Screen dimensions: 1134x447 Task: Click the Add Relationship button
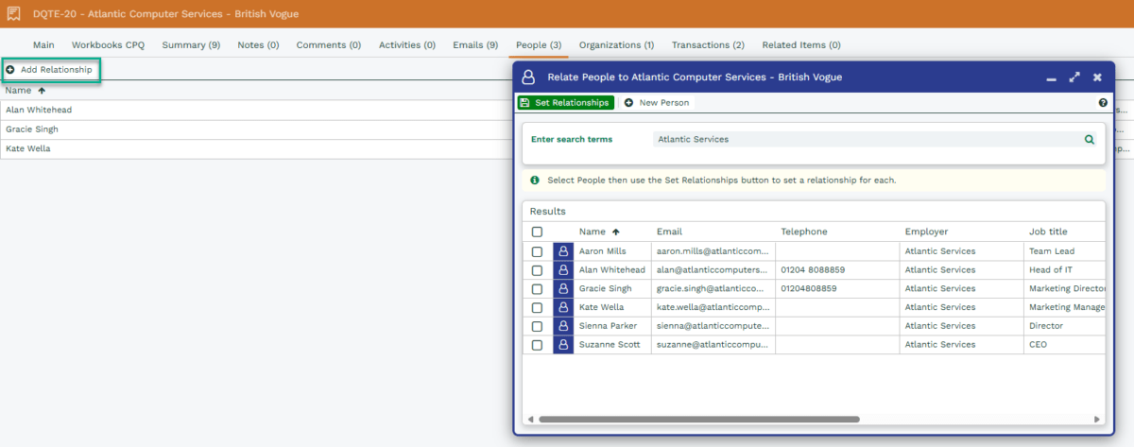coord(50,70)
